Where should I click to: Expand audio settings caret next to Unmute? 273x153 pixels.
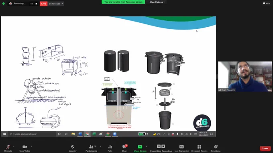(x=14, y=147)
